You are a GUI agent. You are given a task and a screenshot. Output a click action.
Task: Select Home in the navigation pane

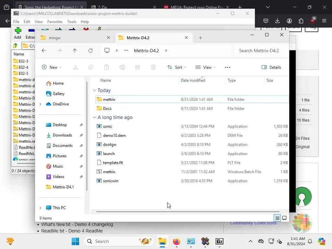[55, 83]
